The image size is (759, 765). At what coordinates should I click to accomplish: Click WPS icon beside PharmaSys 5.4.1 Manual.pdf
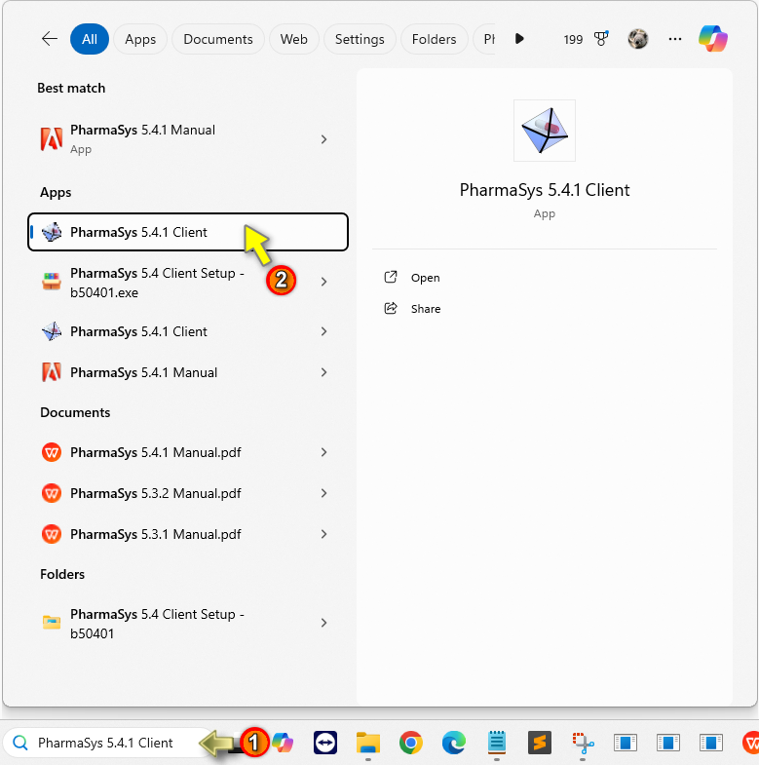(x=52, y=452)
